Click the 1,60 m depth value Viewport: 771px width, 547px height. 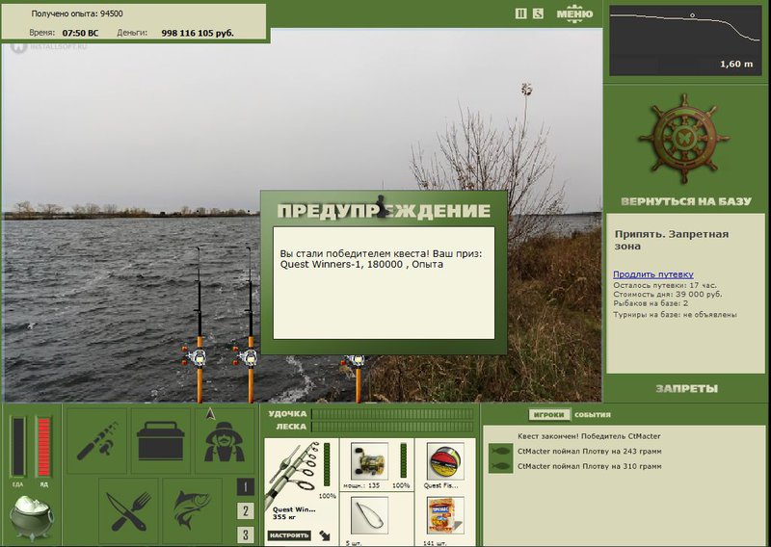(736, 64)
